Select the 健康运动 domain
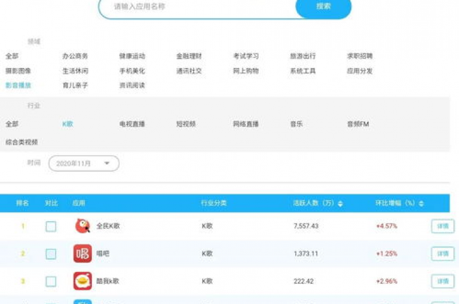This screenshot has height=304, width=459. [x=132, y=56]
